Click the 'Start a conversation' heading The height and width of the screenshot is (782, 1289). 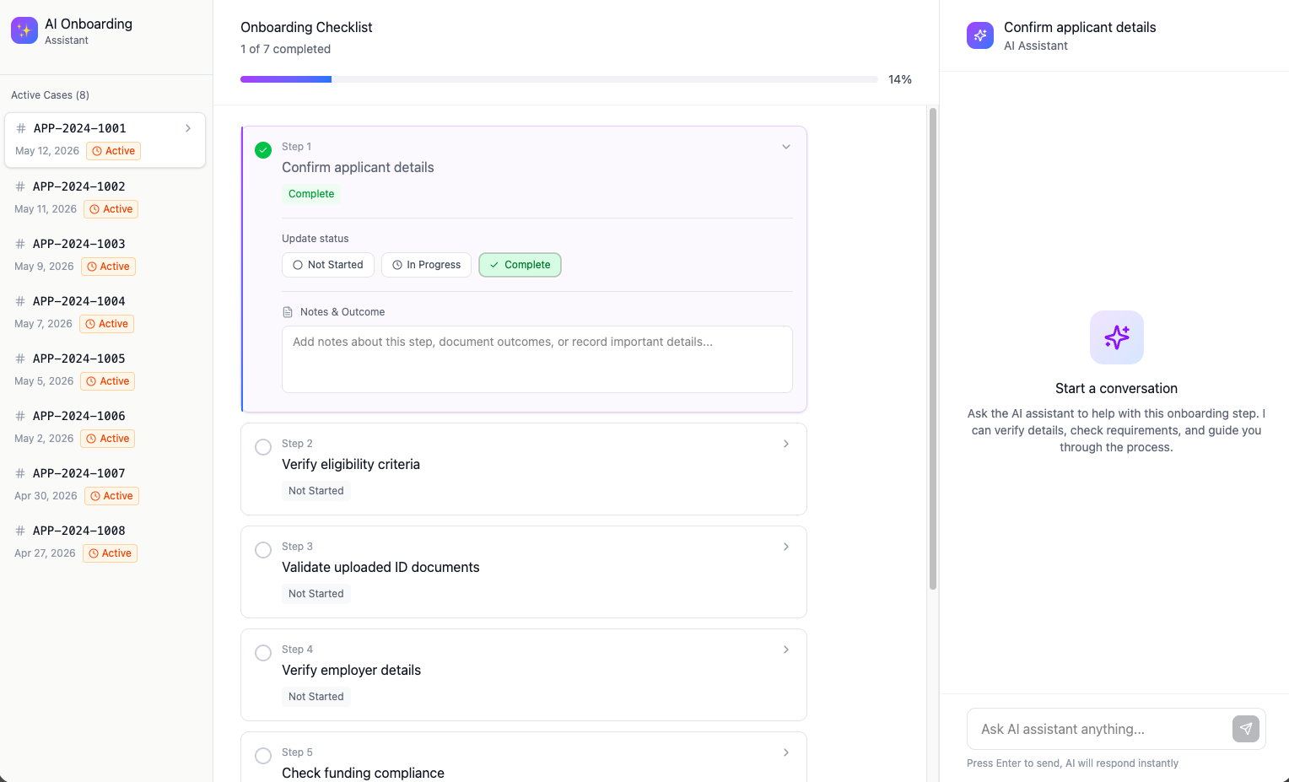click(x=1116, y=389)
